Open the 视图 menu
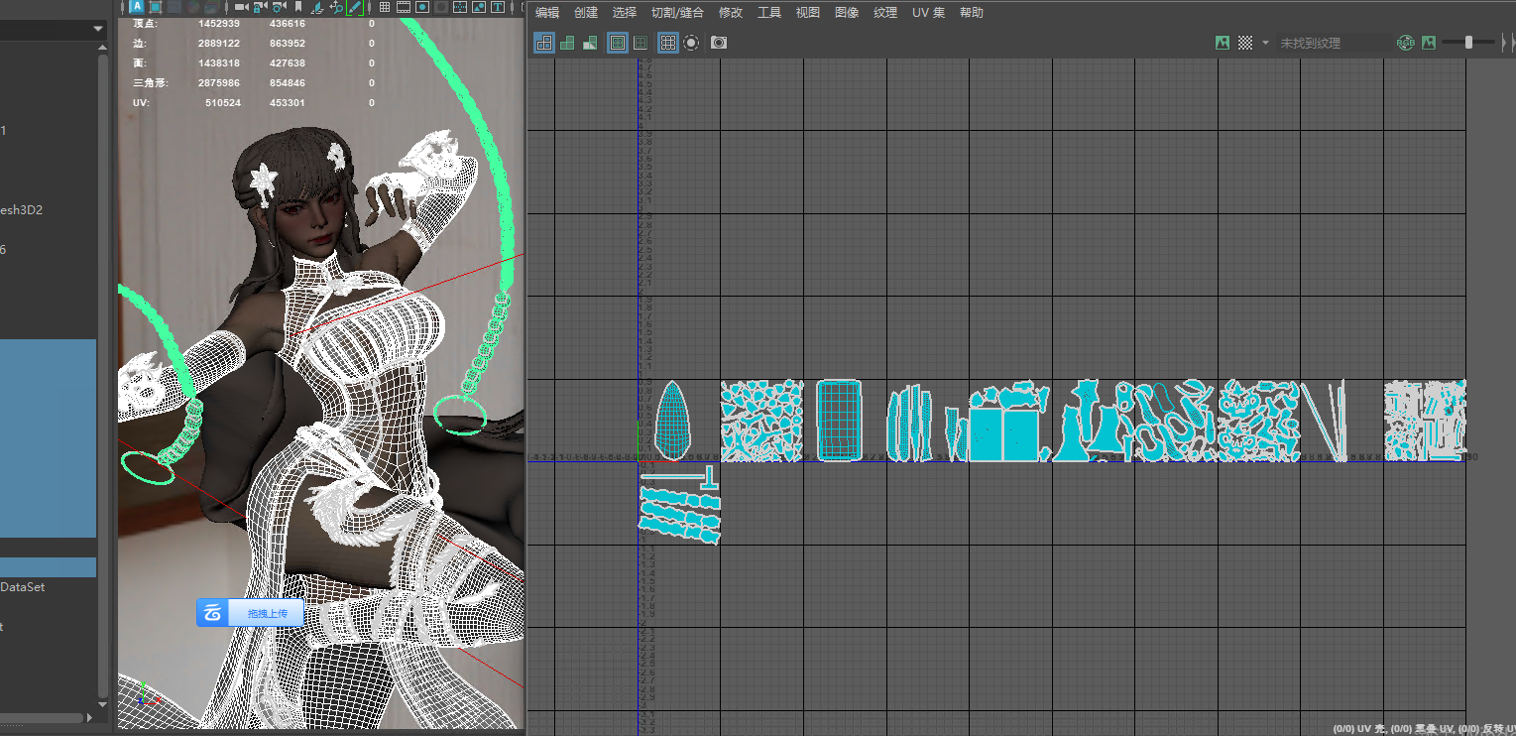This screenshot has width=1516, height=736. 808,13
